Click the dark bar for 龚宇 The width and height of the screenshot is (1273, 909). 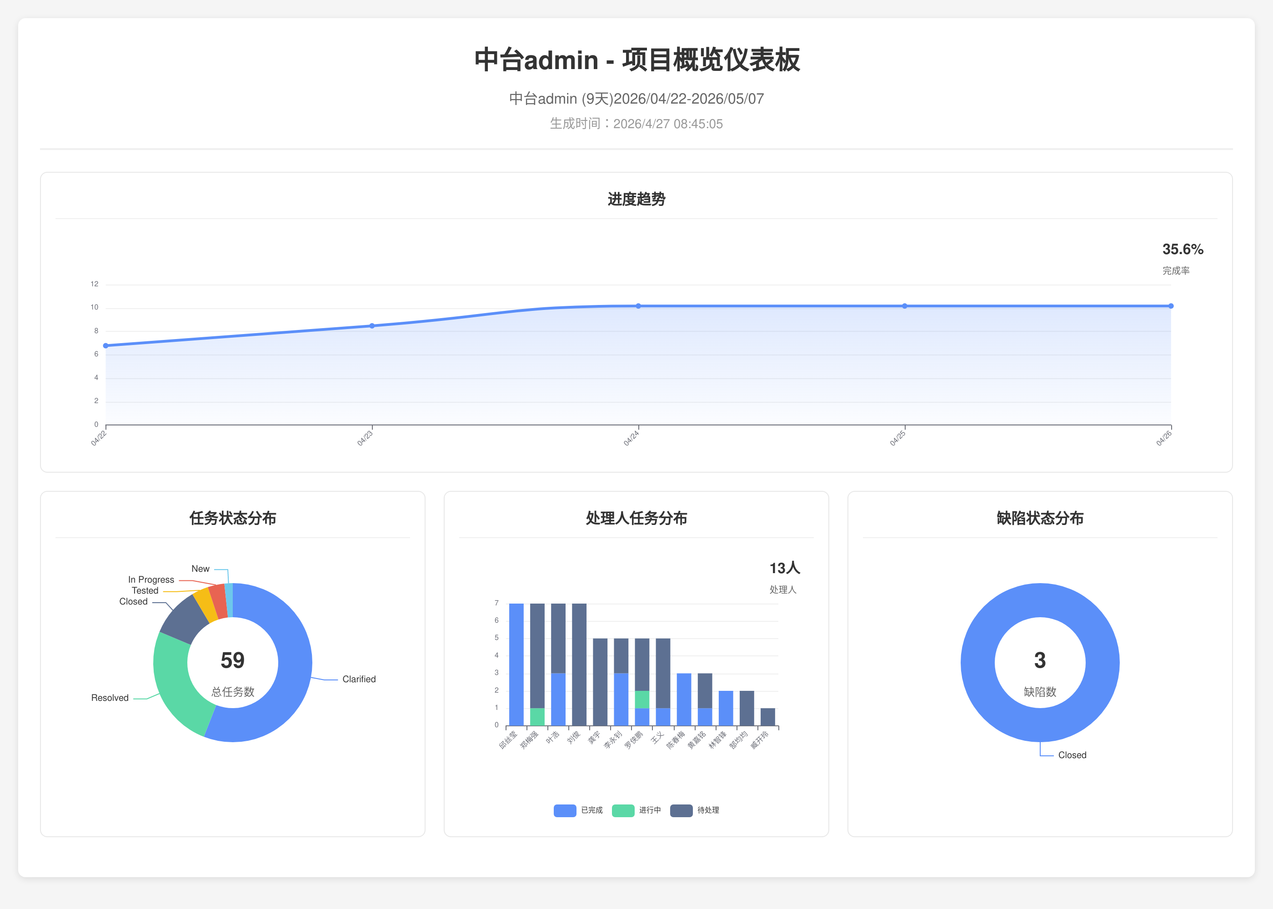[600, 682]
